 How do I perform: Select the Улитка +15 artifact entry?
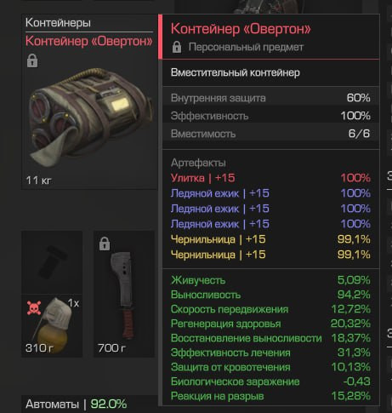pos(270,178)
